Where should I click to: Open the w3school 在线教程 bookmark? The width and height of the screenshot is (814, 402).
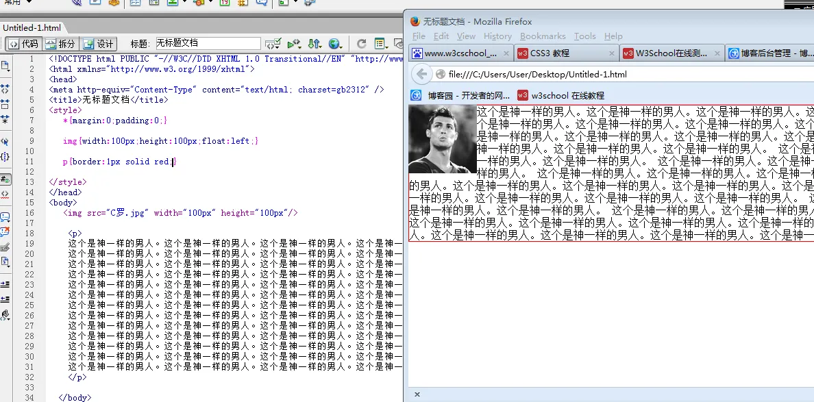tap(560, 95)
